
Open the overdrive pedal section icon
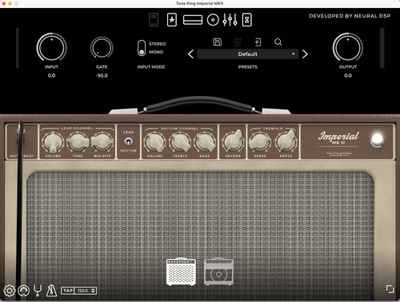[x=172, y=20]
